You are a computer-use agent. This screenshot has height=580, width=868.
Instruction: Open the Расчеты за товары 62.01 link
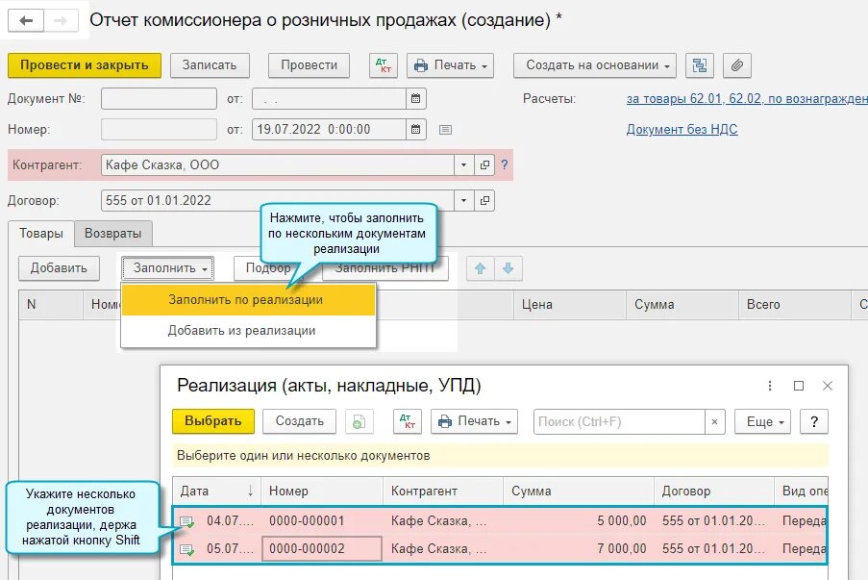click(747, 99)
